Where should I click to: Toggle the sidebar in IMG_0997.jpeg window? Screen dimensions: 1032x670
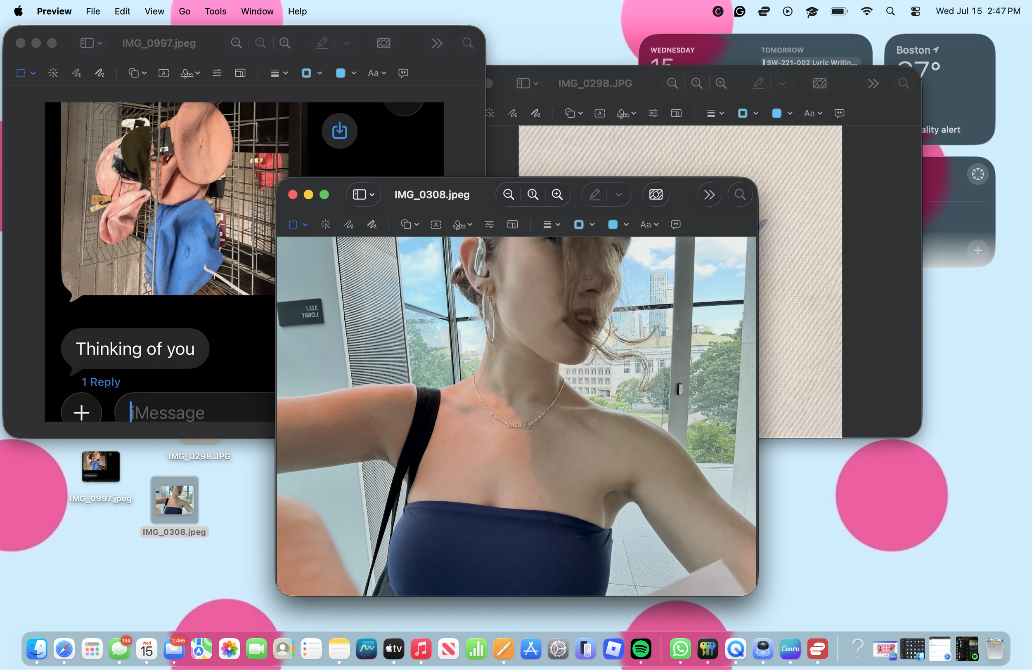pos(87,43)
